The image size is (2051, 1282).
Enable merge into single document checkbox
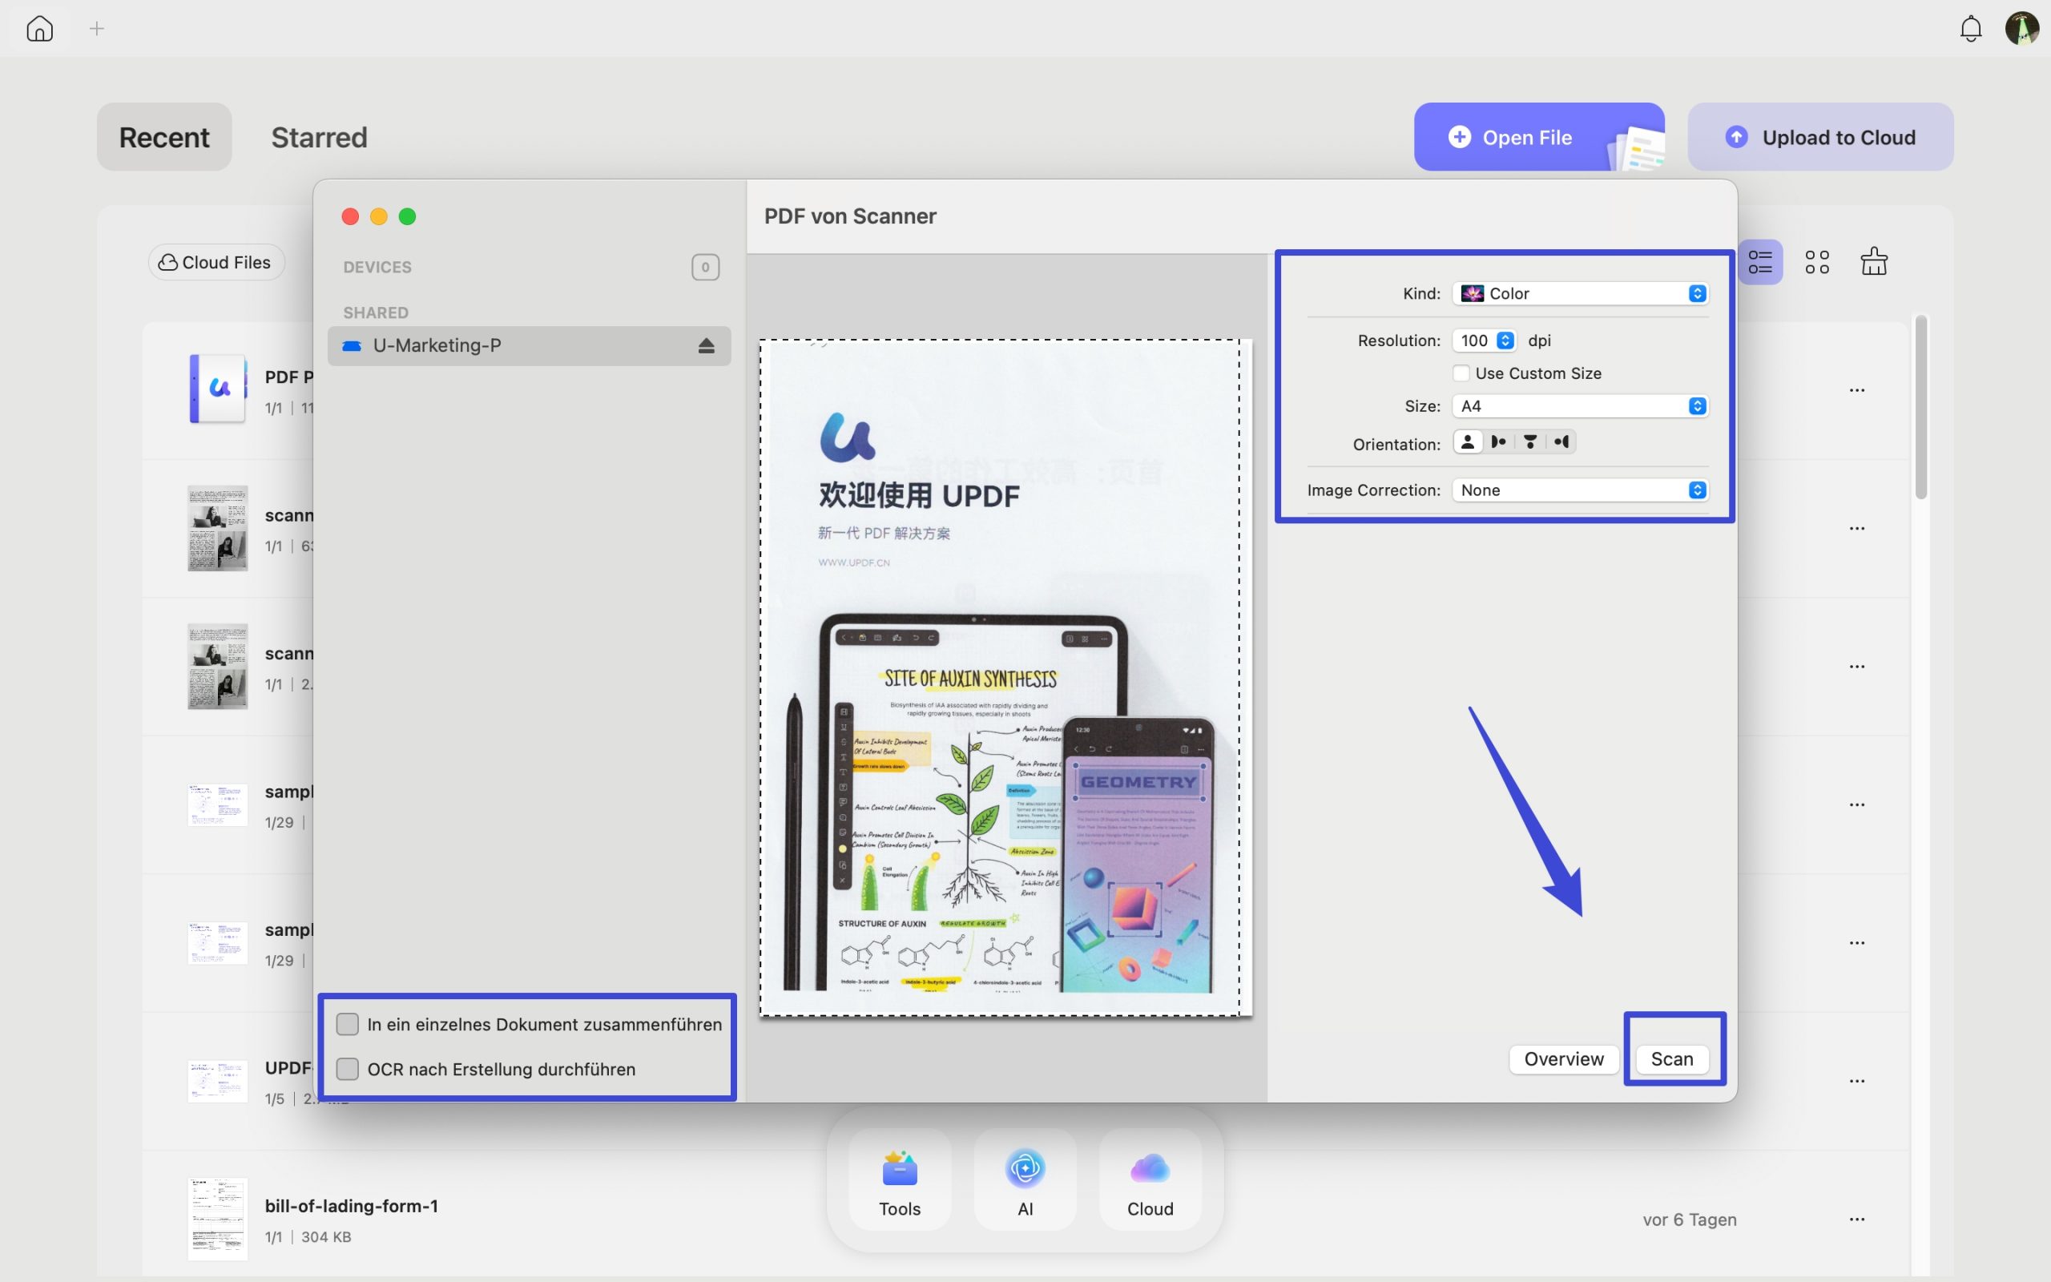[x=348, y=1024]
